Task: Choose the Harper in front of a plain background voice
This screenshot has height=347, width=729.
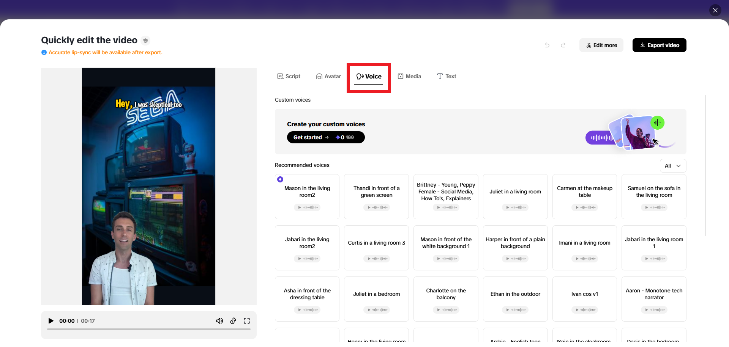Action: [x=515, y=248]
